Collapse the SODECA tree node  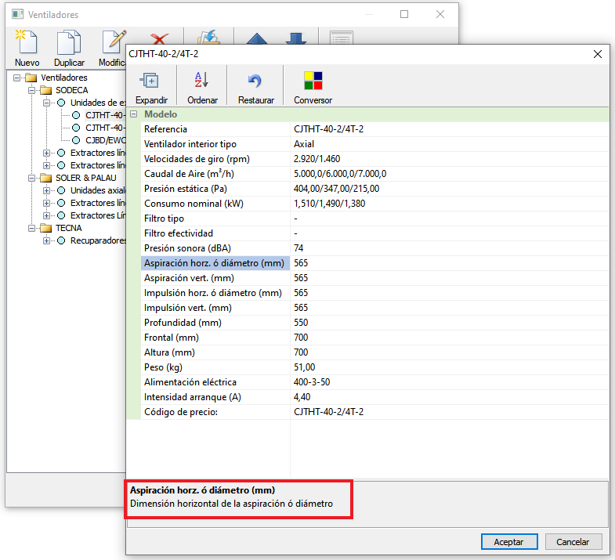click(31, 90)
